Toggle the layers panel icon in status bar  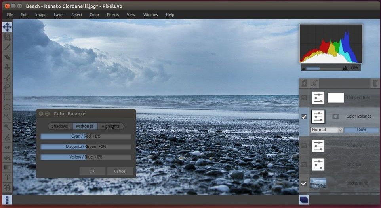304,200
